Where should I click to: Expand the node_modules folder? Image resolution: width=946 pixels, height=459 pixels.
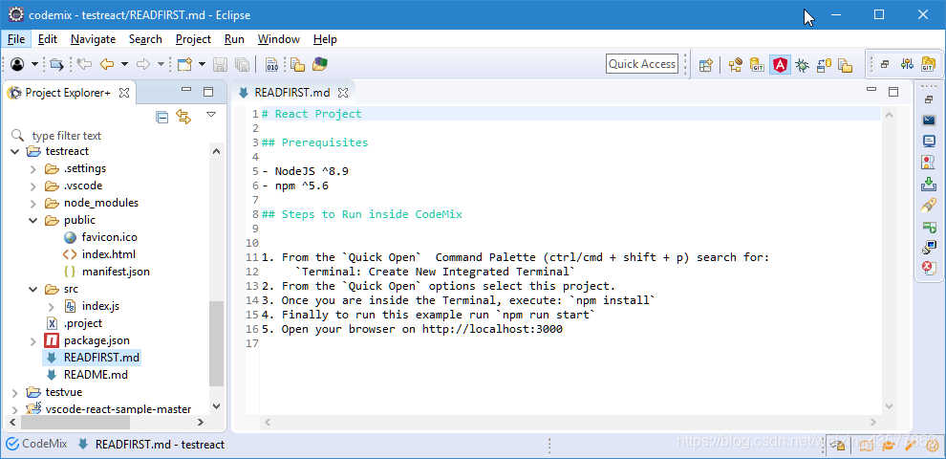33,203
